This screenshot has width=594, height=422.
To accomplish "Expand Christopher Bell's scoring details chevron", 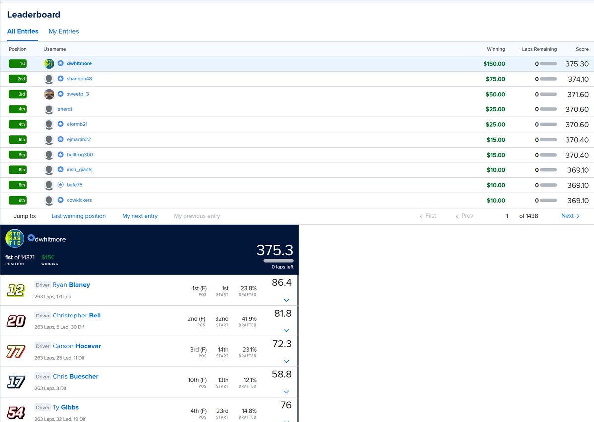I will pyautogui.click(x=286, y=331).
